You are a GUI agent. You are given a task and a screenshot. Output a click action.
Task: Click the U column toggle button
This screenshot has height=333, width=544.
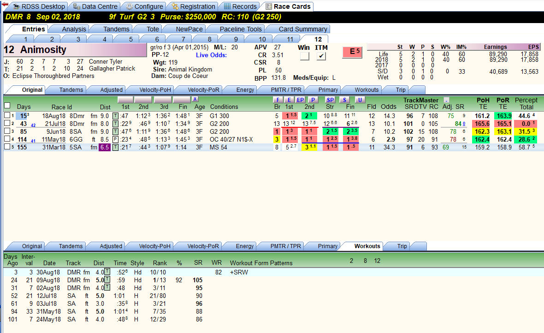click(x=360, y=100)
